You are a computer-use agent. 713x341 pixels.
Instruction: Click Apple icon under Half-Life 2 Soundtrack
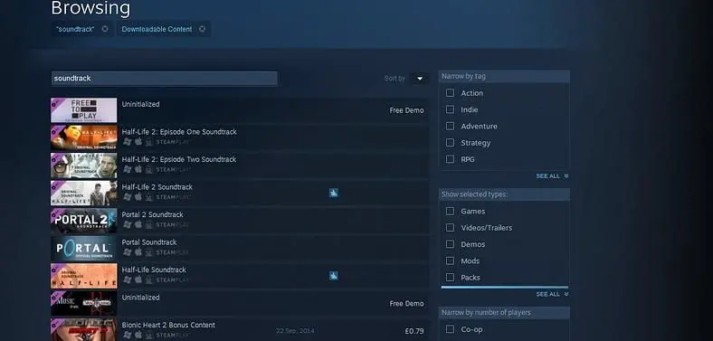tap(138, 197)
